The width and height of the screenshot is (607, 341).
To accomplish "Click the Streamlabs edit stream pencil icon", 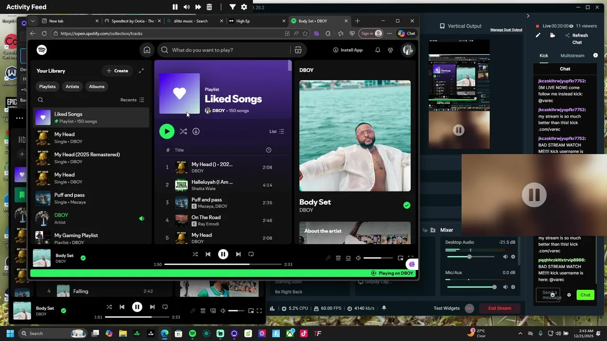I will pos(538,35).
